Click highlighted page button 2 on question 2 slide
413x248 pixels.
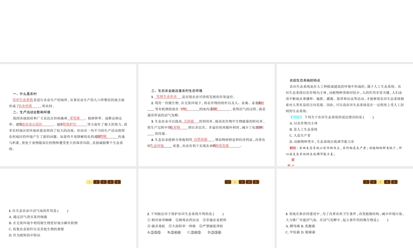click(235, 182)
